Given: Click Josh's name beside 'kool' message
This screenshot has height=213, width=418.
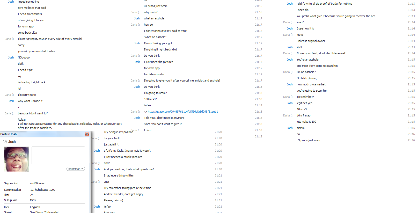Looking at the screenshot, I should (290, 47).
